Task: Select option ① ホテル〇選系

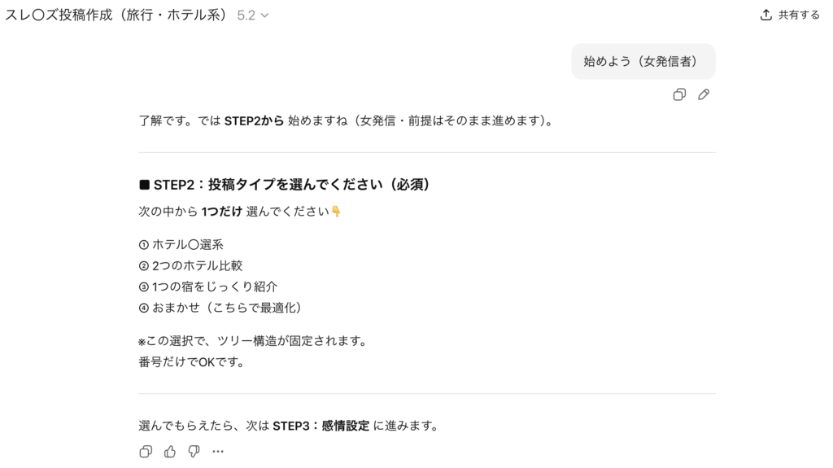Action: point(181,244)
